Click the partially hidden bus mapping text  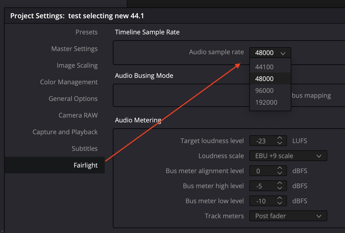point(311,96)
